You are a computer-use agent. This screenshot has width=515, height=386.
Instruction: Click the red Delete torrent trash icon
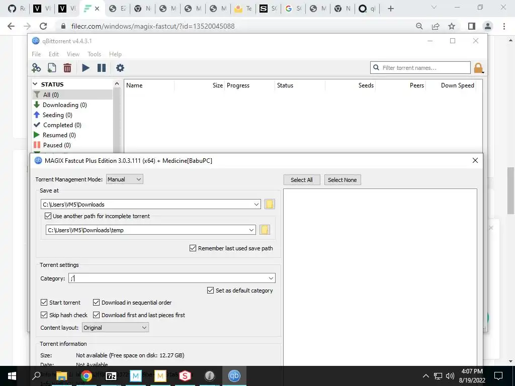pyautogui.click(x=67, y=68)
